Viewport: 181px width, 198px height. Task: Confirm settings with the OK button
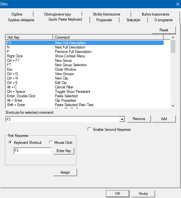[x=118, y=194]
